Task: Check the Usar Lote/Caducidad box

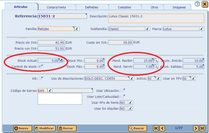Action: coord(122,96)
